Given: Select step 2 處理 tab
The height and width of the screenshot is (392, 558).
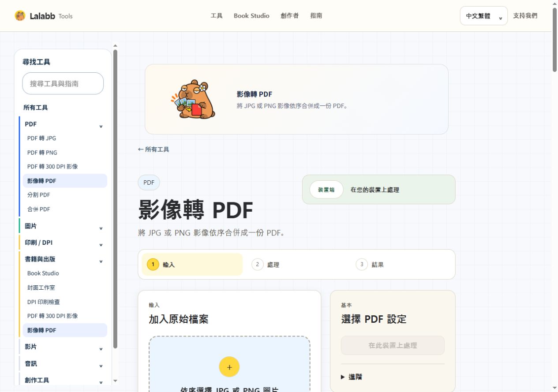Looking at the screenshot, I should pyautogui.click(x=296, y=265).
